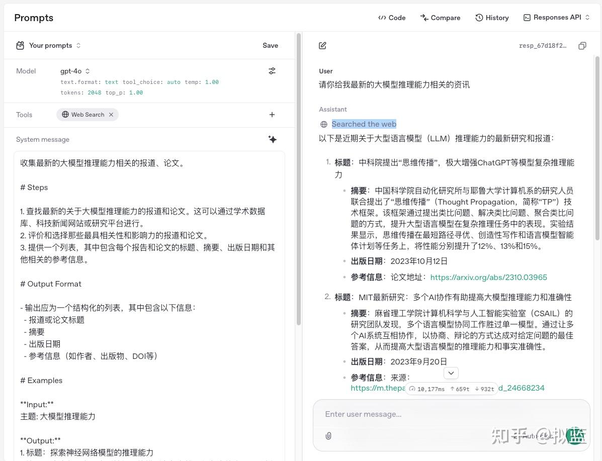The height and width of the screenshot is (461, 602).
Task: Click the user message text 请你给我最新的大模型
Action: click(x=394, y=84)
